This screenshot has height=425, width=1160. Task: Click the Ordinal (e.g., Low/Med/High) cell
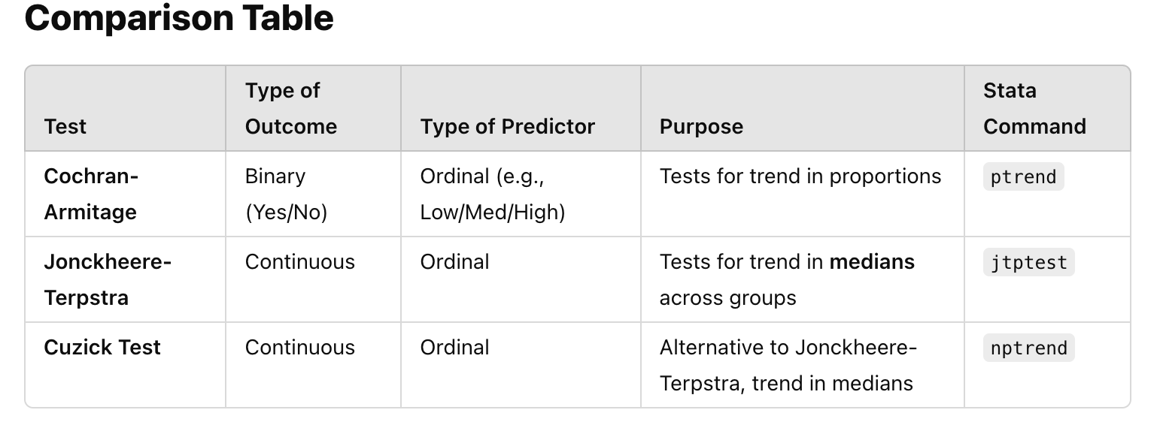(x=493, y=194)
